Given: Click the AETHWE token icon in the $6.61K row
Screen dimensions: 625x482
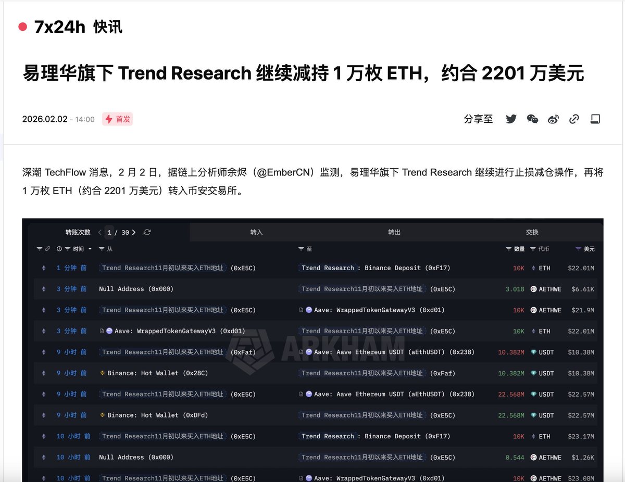Looking at the screenshot, I should tap(533, 289).
